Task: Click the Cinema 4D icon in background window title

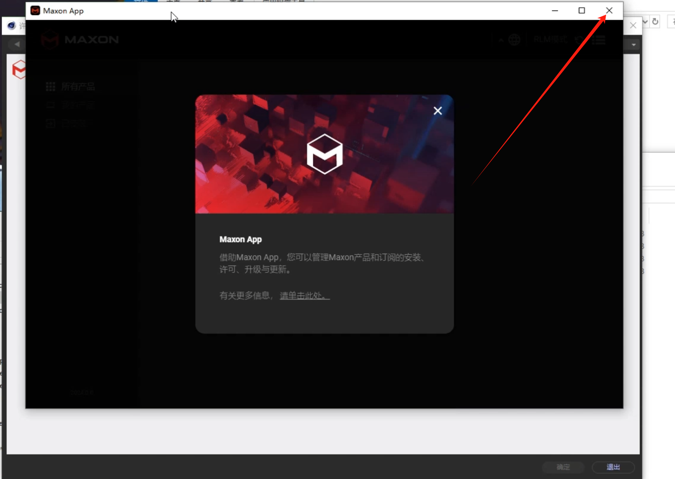Action: coord(11,26)
